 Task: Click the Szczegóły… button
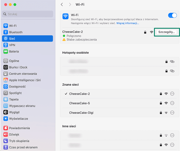(167, 32)
